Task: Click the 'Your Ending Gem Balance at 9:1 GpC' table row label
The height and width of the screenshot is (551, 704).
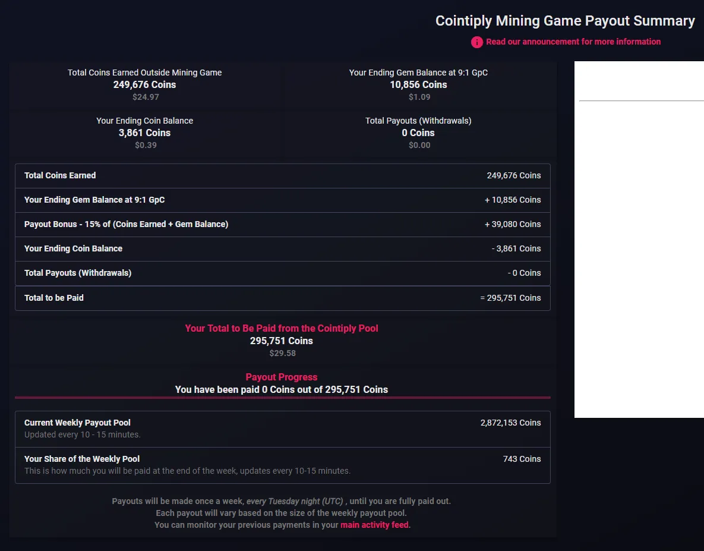Action: click(94, 200)
